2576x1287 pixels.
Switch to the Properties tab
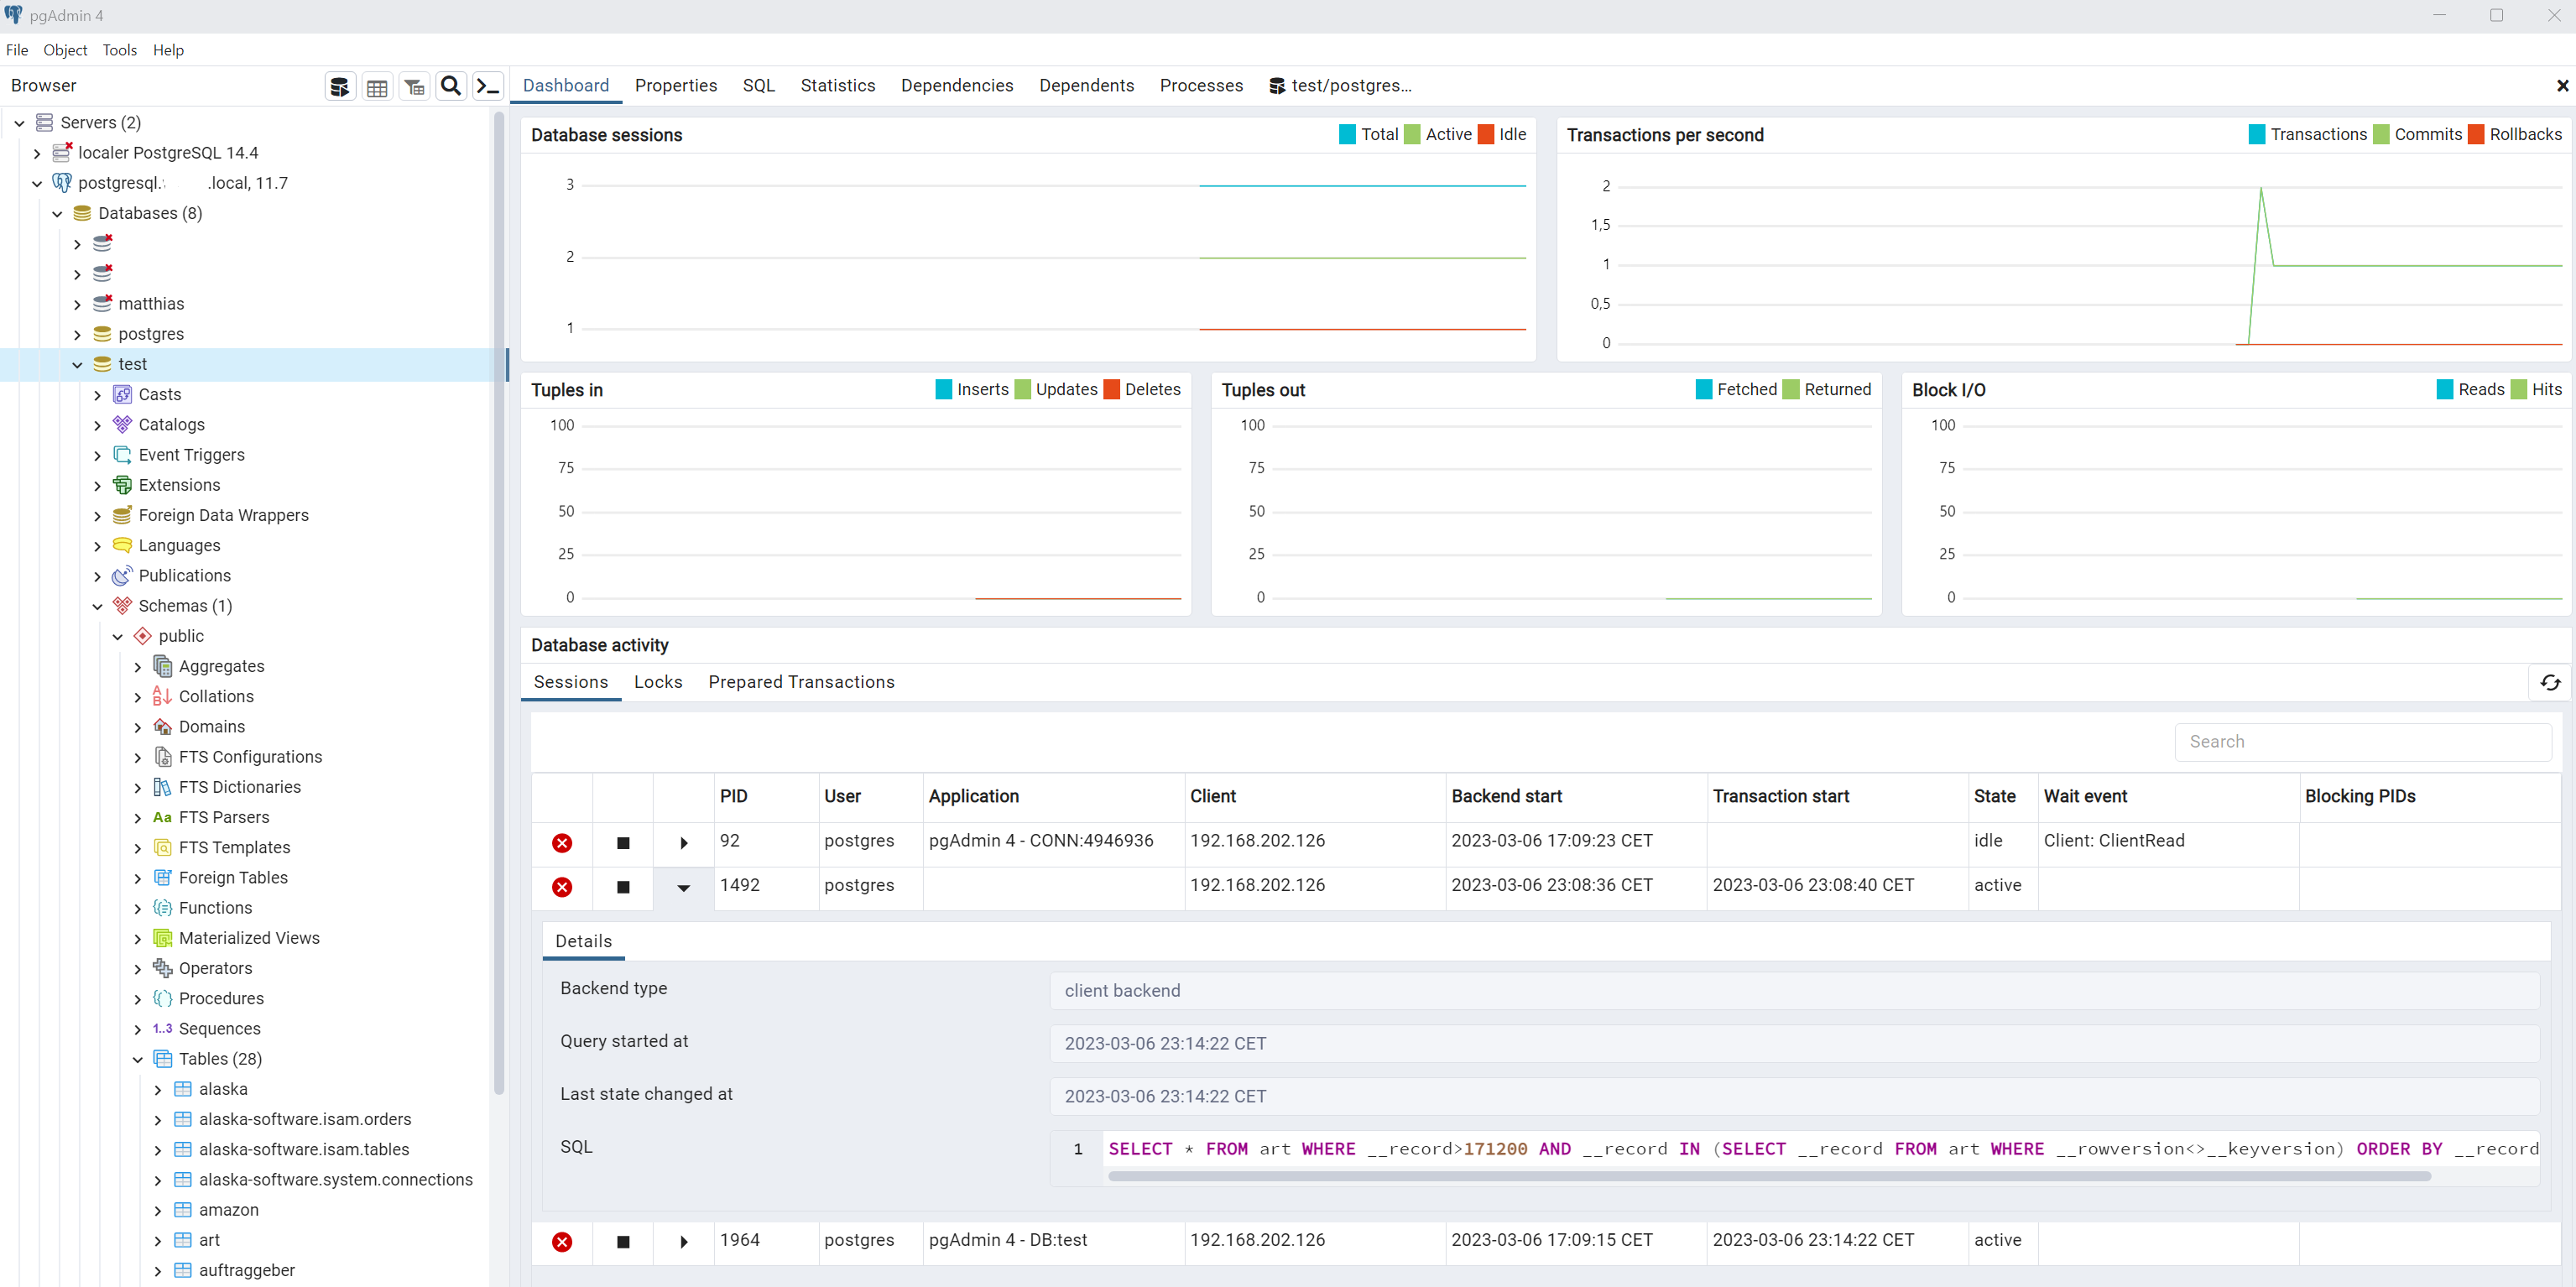click(x=676, y=86)
